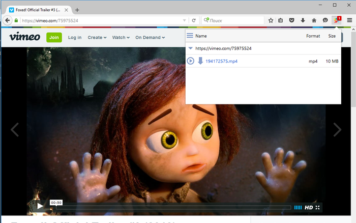Click the mp4 format cell

(313, 61)
